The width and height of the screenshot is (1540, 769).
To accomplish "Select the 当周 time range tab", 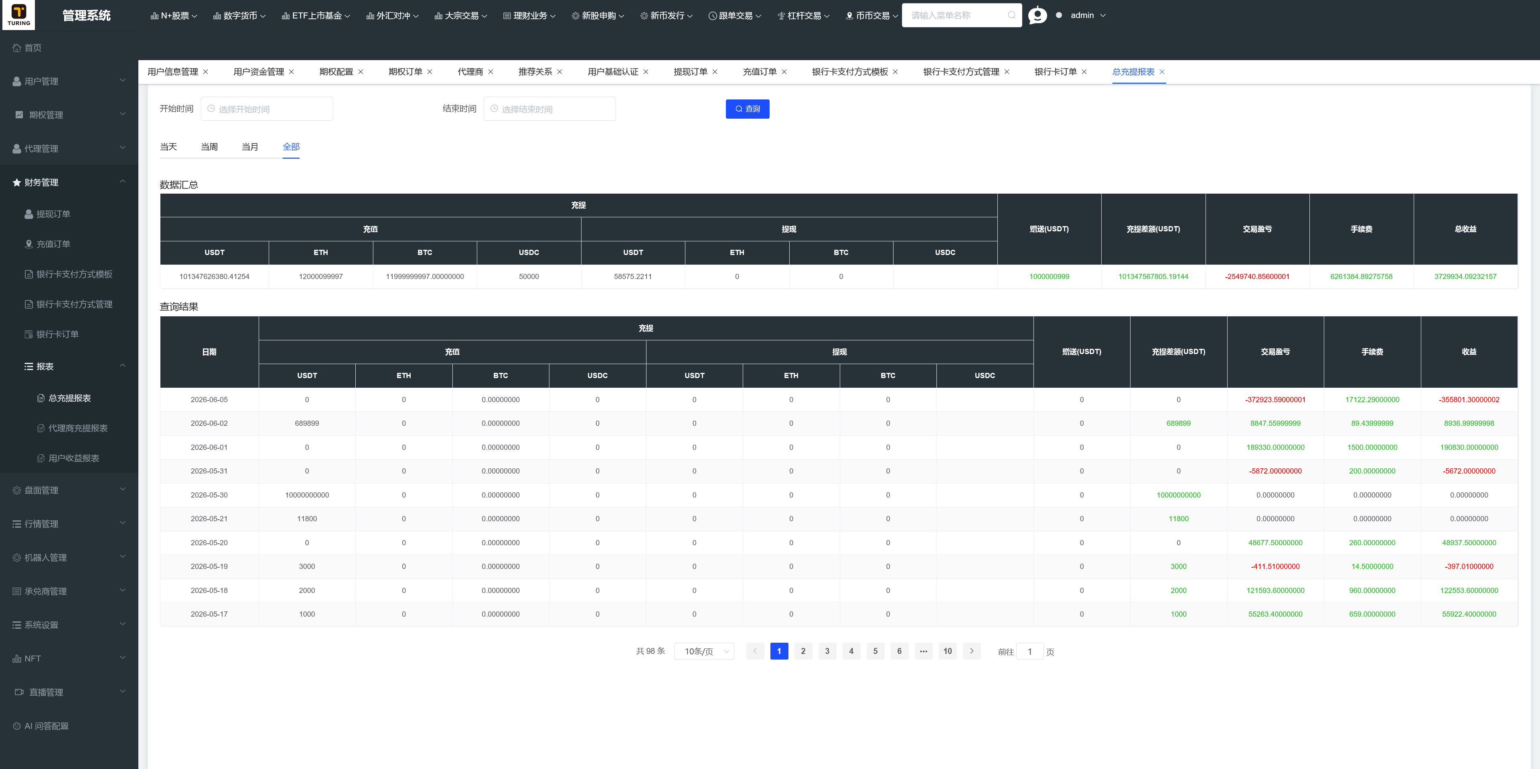I will click(209, 147).
